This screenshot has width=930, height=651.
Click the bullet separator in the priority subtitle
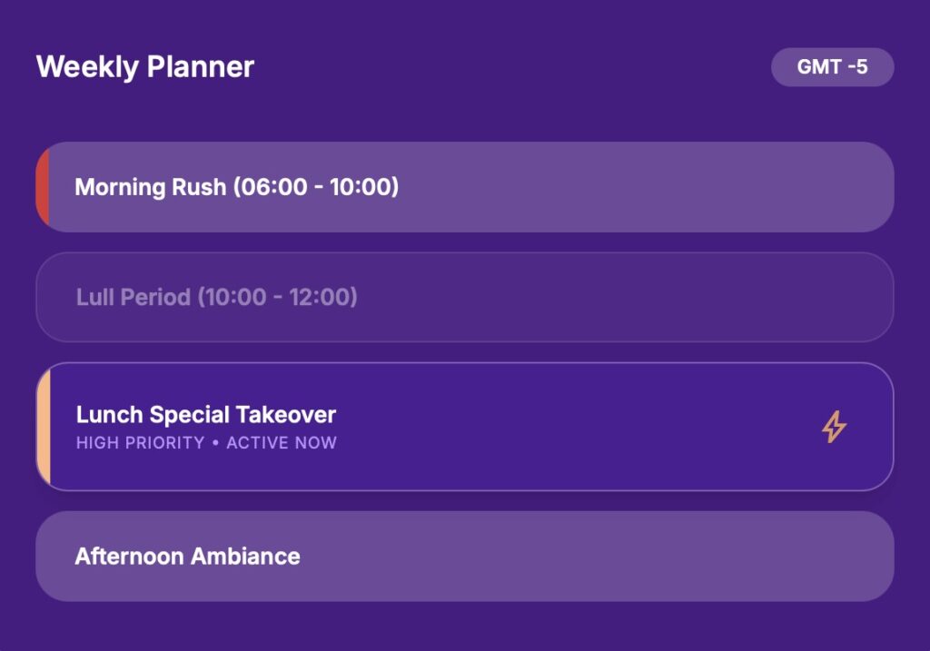click(215, 443)
